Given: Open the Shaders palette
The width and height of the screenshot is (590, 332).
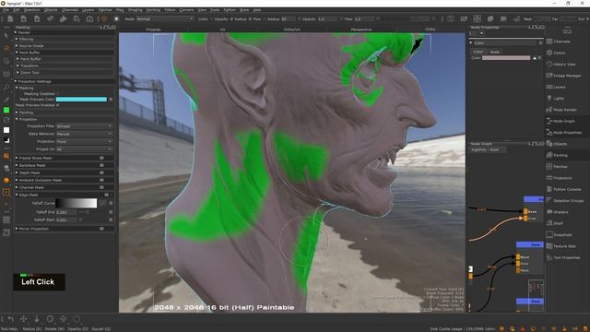Looking at the screenshot, I should pyautogui.click(x=557, y=212).
